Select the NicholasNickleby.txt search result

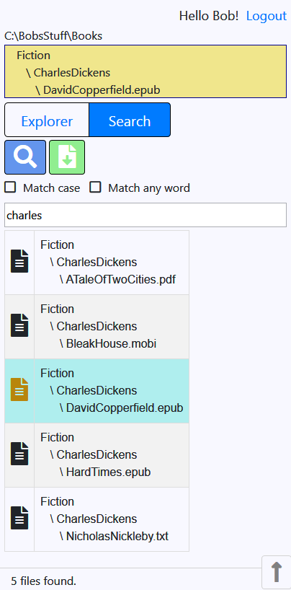97,519
